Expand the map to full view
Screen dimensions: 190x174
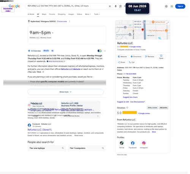[x=168, y=23]
